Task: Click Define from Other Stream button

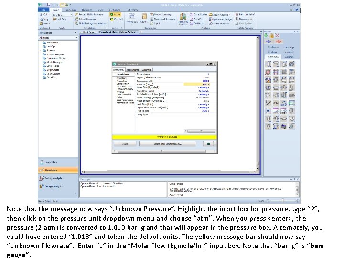Action: [x=167, y=144]
